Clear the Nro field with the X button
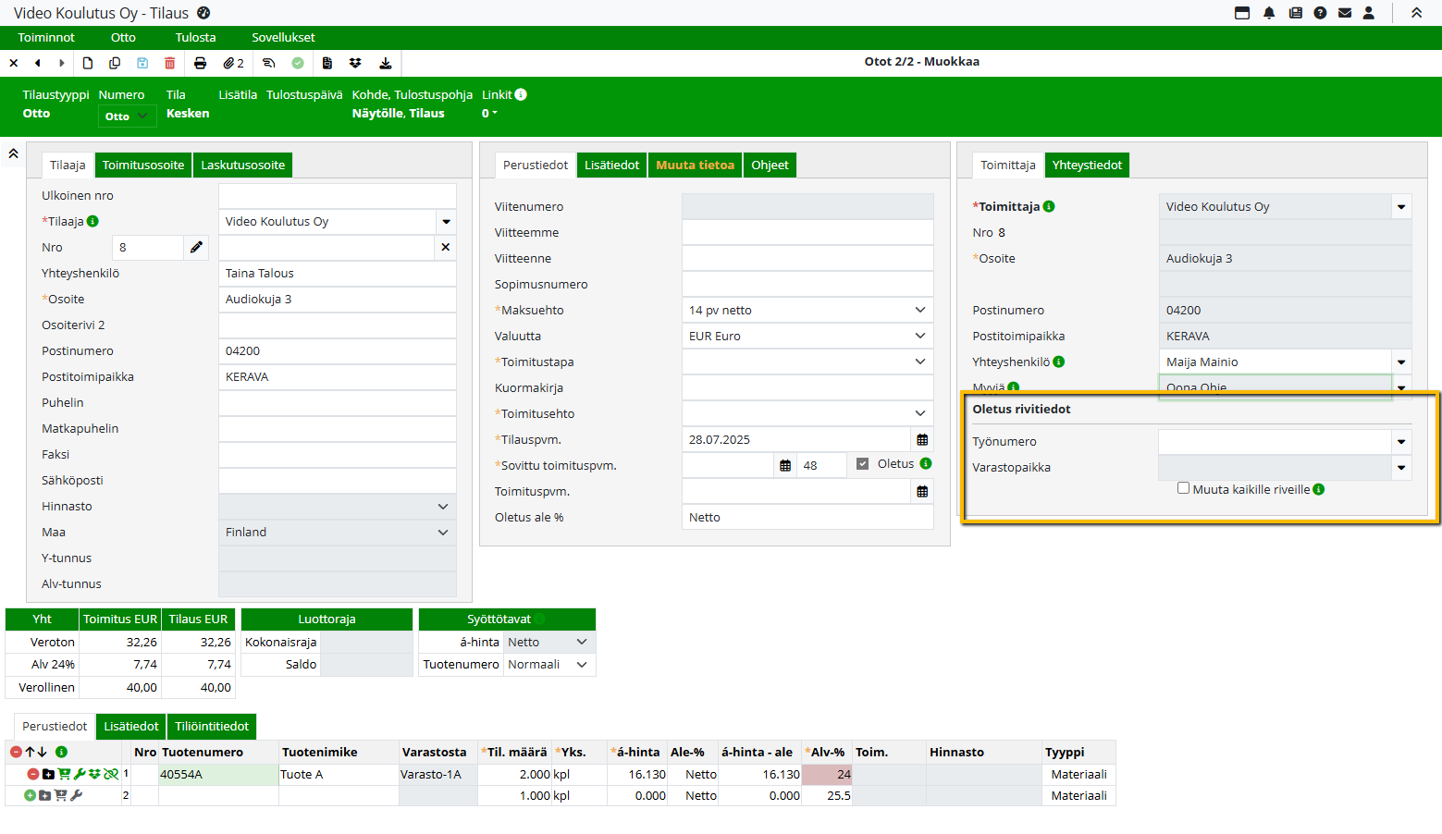 point(445,248)
